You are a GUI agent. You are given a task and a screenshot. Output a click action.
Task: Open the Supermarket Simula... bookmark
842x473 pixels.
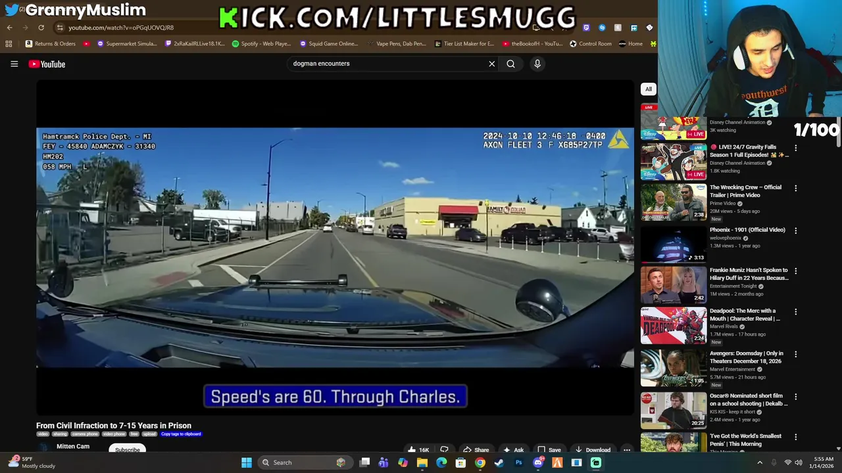pyautogui.click(x=127, y=43)
